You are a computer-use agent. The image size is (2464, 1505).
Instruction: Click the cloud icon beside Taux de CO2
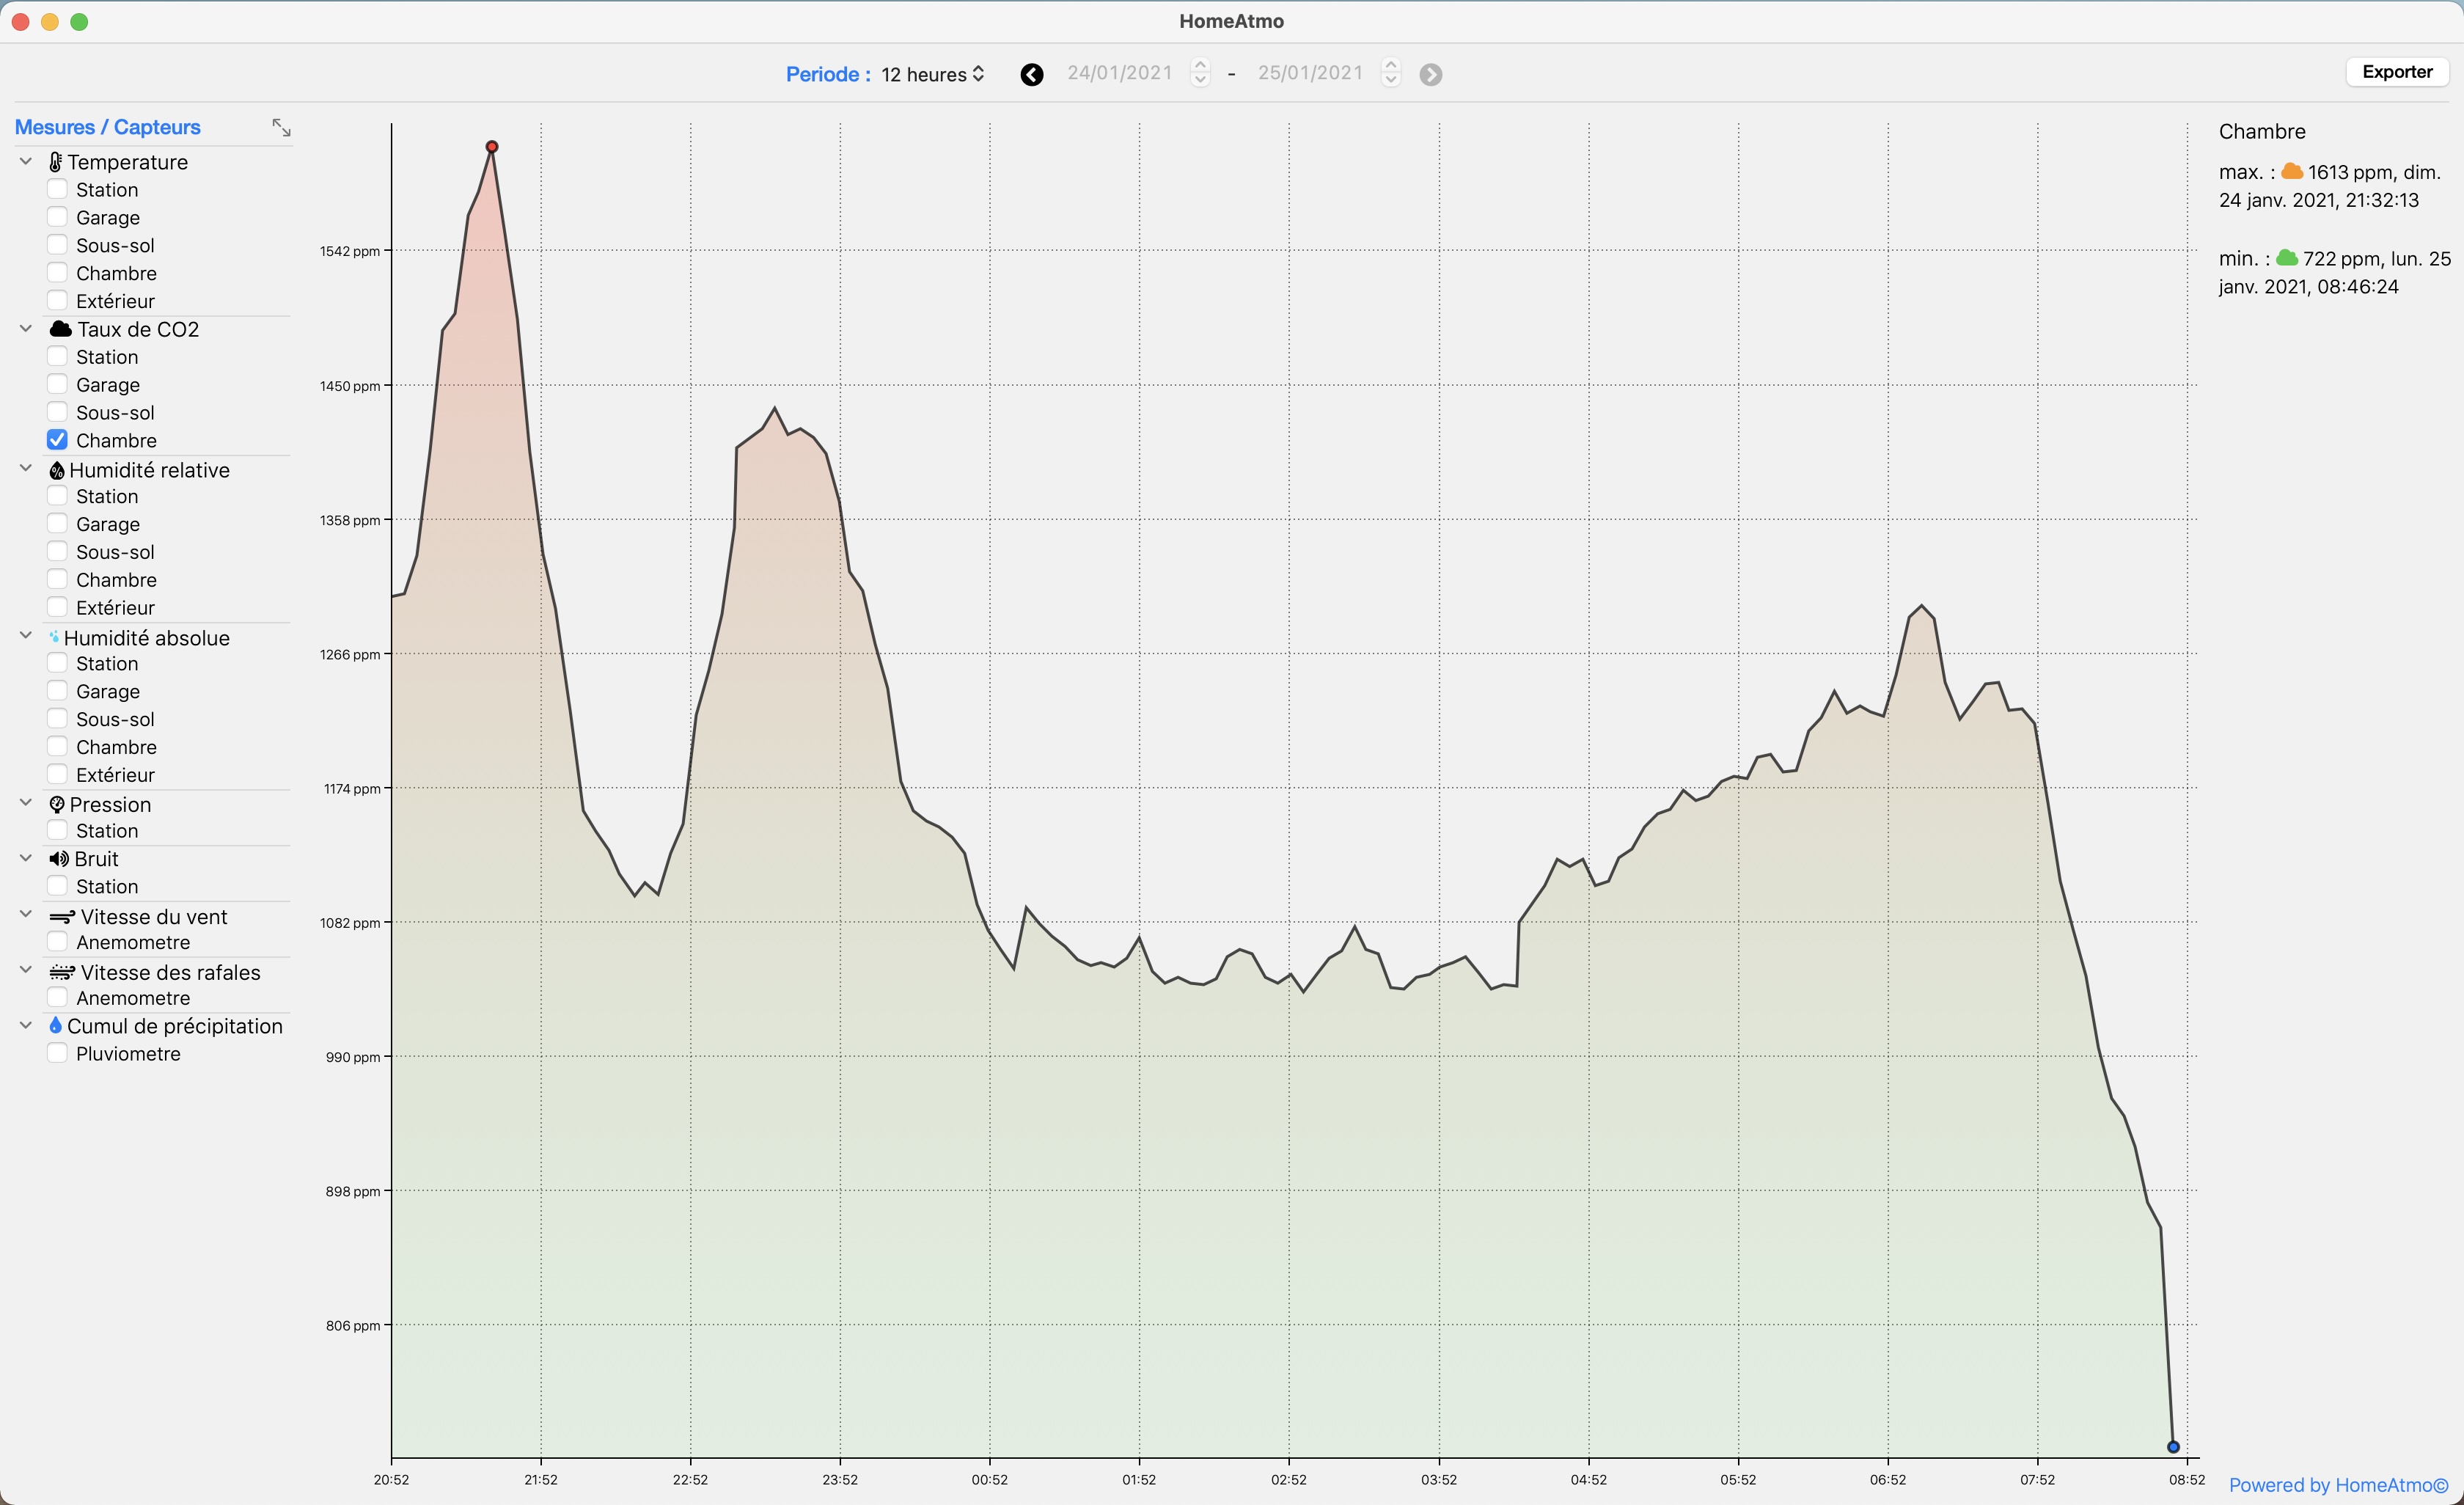click(61, 329)
